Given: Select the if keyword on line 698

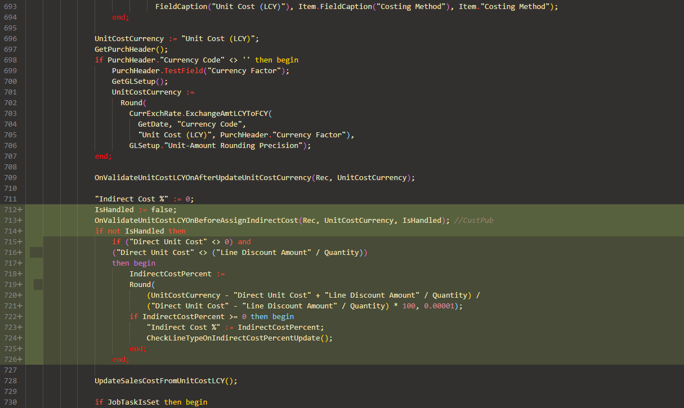Looking at the screenshot, I should [x=99, y=60].
